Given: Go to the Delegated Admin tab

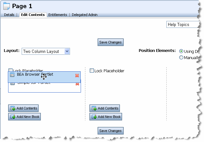Looking at the screenshot, I should pos(84,15).
